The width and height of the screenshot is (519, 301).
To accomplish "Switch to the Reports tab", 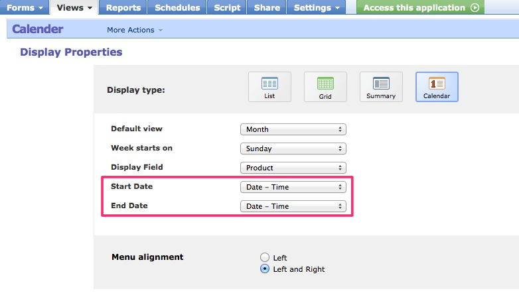I will 123,8.
